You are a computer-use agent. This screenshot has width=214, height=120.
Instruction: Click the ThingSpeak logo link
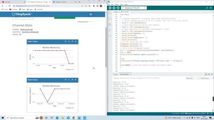click(22, 14)
